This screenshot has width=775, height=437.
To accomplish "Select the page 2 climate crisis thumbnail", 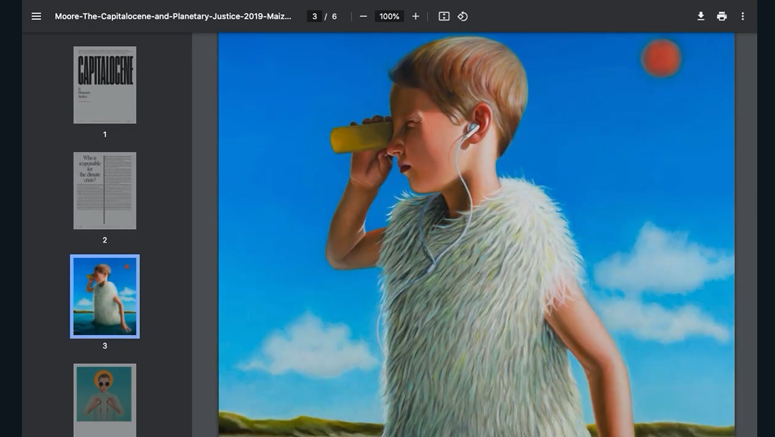I will tap(105, 191).
